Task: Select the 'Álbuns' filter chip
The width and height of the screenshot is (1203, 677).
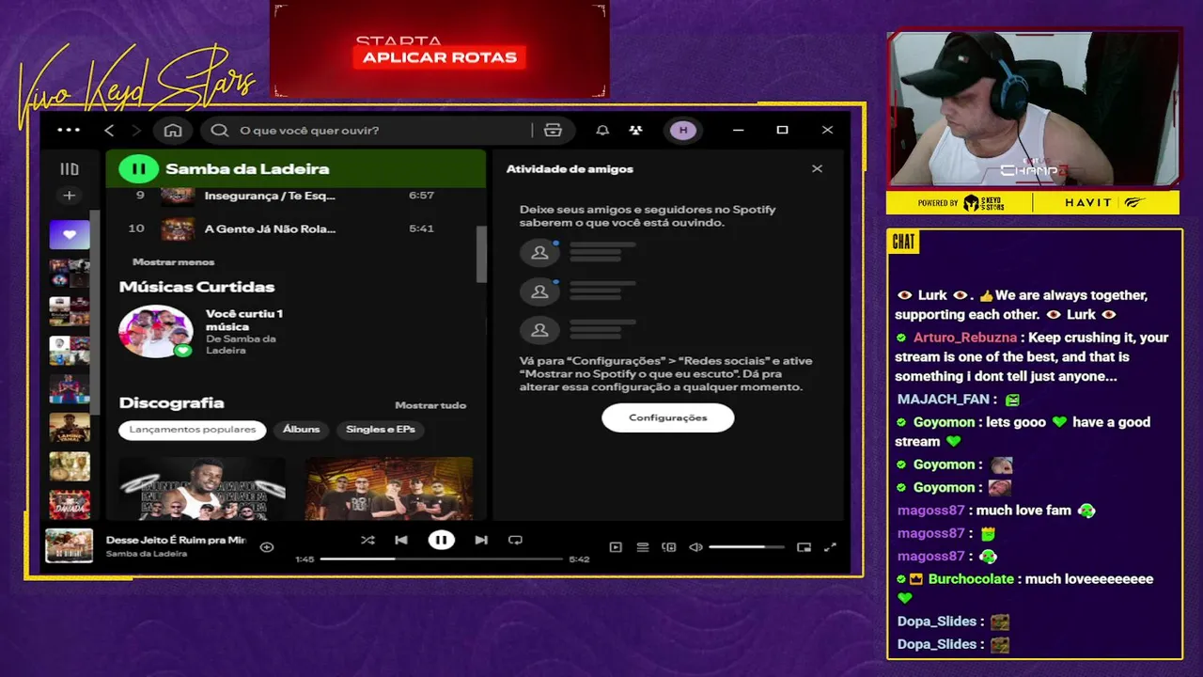Action: coord(302,430)
